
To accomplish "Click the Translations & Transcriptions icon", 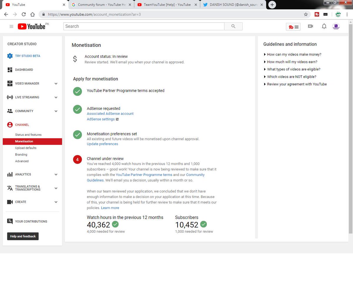I will [x=10, y=188].
